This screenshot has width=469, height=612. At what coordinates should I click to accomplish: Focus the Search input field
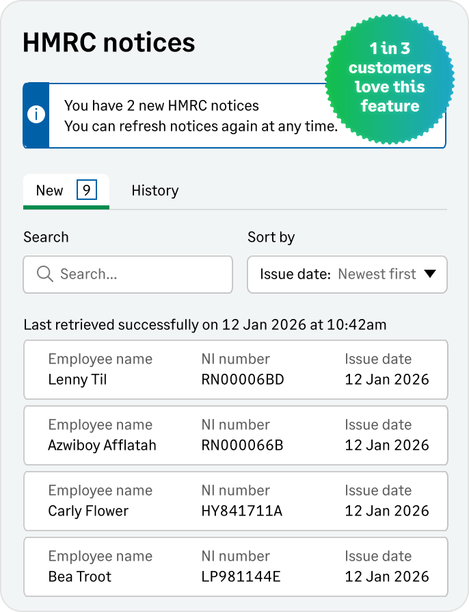click(x=128, y=275)
